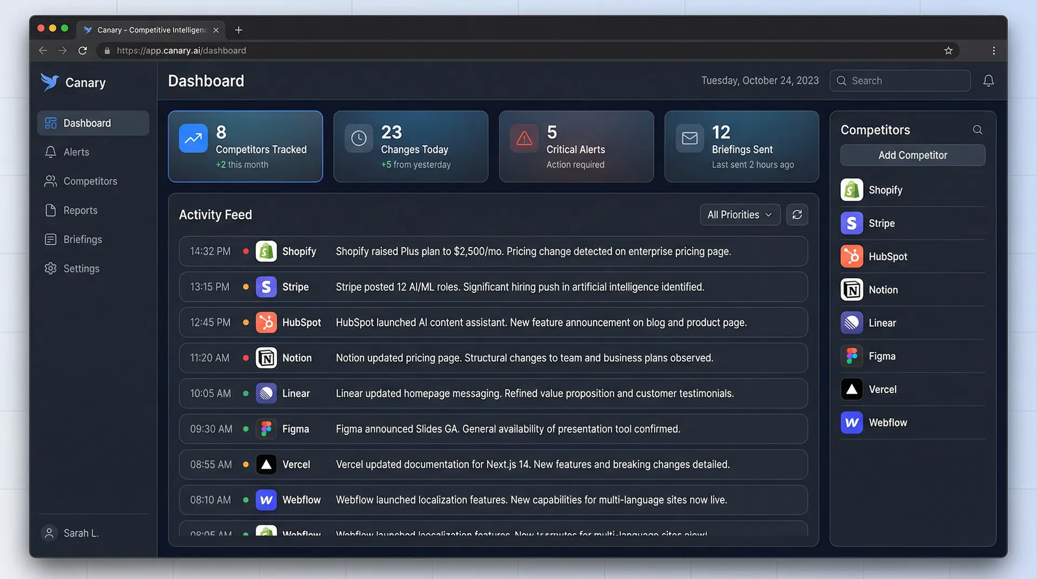Click the search magnifier in Competitors panel
The width and height of the screenshot is (1037, 579).
pyautogui.click(x=978, y=130)
